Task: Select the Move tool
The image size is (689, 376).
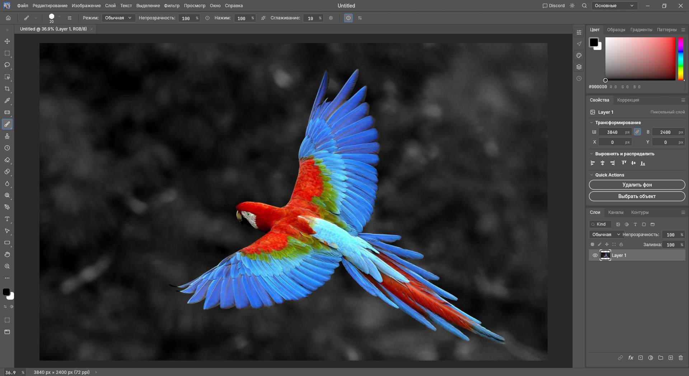Action: 7,41
